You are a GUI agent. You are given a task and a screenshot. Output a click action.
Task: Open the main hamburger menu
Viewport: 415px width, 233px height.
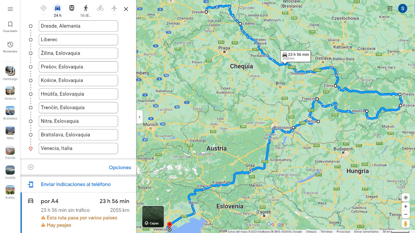pyautogui.click(x=10, y=9)
